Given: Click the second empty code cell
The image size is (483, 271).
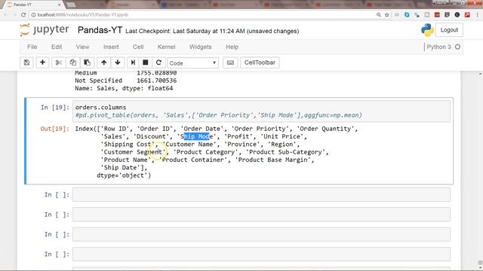Looking at the screenshot, I should 261,215.
